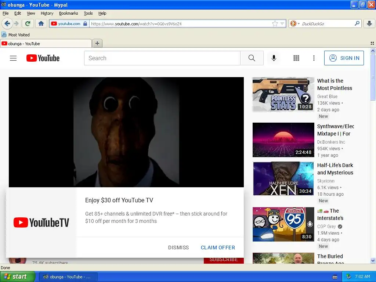Open a new tab with the plus button
This screenshot has height=282, width=376.
97,43
